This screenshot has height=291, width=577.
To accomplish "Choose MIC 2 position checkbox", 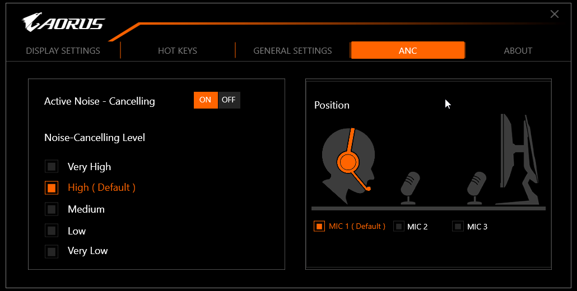I will (399, 227).
